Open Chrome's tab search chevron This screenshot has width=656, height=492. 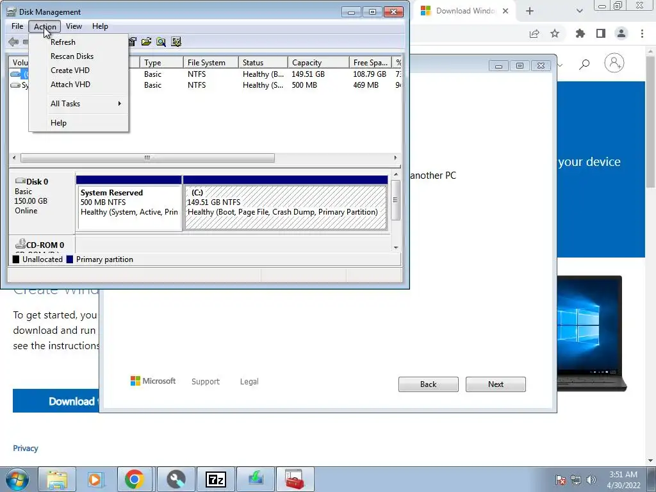tap(579, 12)
